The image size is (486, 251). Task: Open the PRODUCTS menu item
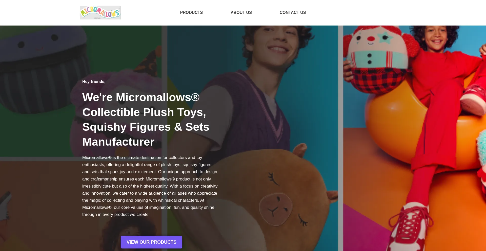[x=191, y=13]
